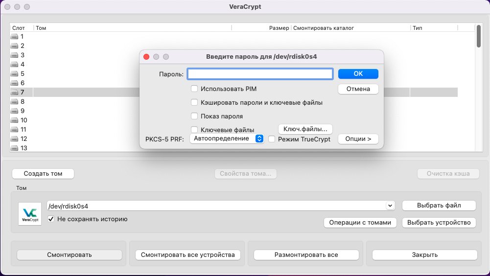Image resolution: width=490 pixels, height=276 pixels.
Task: Click Выбрать устройство button
Action: [x=439, y=223]
